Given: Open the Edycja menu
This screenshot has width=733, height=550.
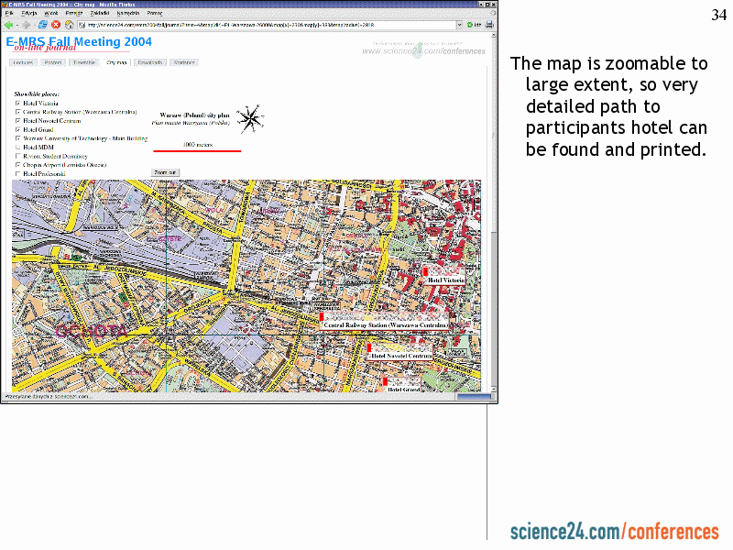Looking at the screenshot, I should click(29, 15).
